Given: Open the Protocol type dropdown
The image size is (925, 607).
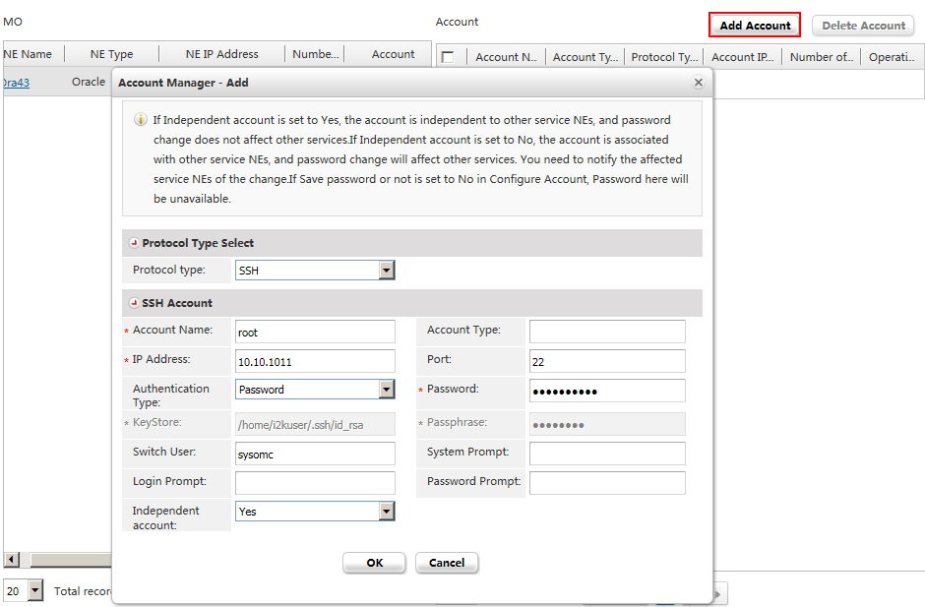Looking at the screenshot, I should pyautogui.click(x=387, y=271).
